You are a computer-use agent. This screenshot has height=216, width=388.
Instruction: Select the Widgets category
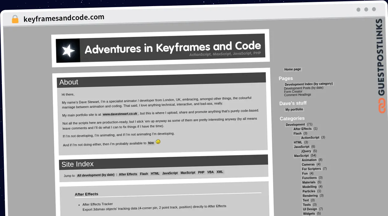(x=309, y=213)
